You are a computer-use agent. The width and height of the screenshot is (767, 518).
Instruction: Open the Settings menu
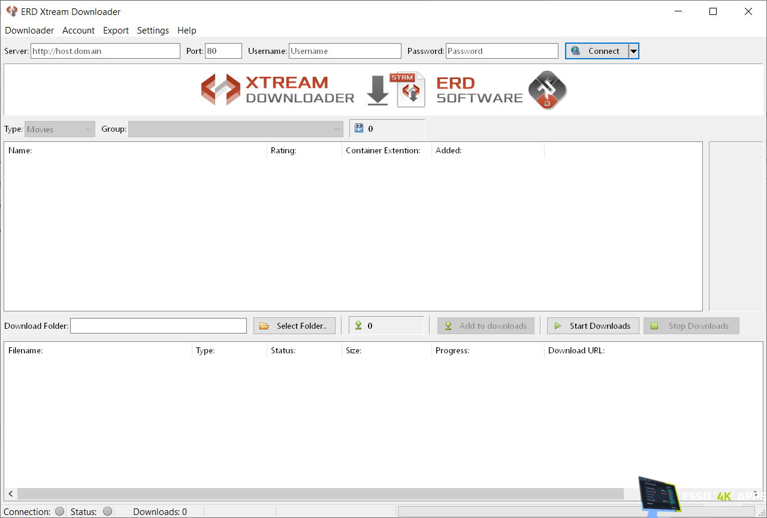[x=153, y=31]
